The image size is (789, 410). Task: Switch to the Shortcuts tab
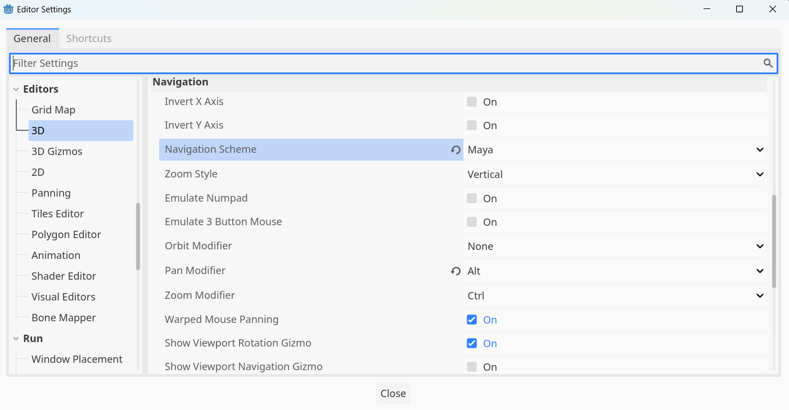(x=89, y=39)
